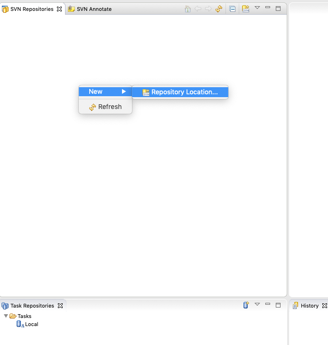
Task: Choose Repository Location... from the submenu
Action: pos(180,92)
